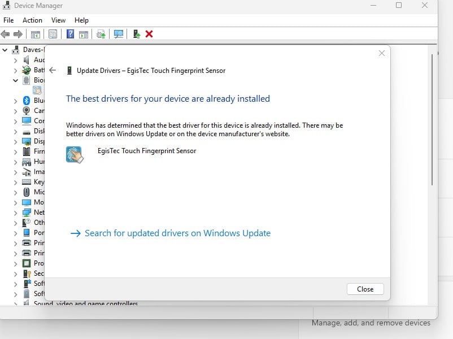Select the speaker Audio category icon
The height and width of the screenshot is (339, 453).
(x=27, y=60)
